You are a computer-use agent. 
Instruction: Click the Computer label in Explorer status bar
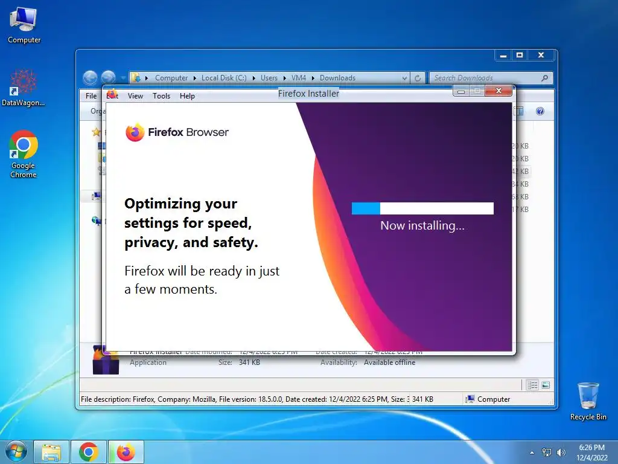[494, 399]
